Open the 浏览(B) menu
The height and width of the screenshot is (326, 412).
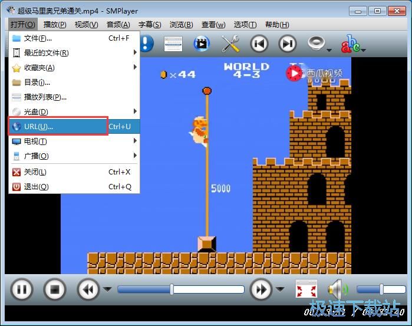click(x=182, y=24)
